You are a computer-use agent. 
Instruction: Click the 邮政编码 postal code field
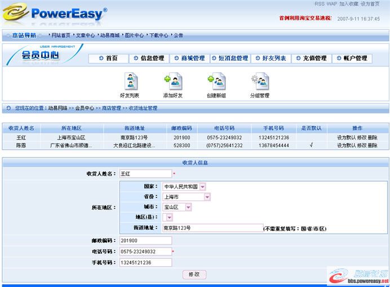pyautogui.click(x=145, y=241)
